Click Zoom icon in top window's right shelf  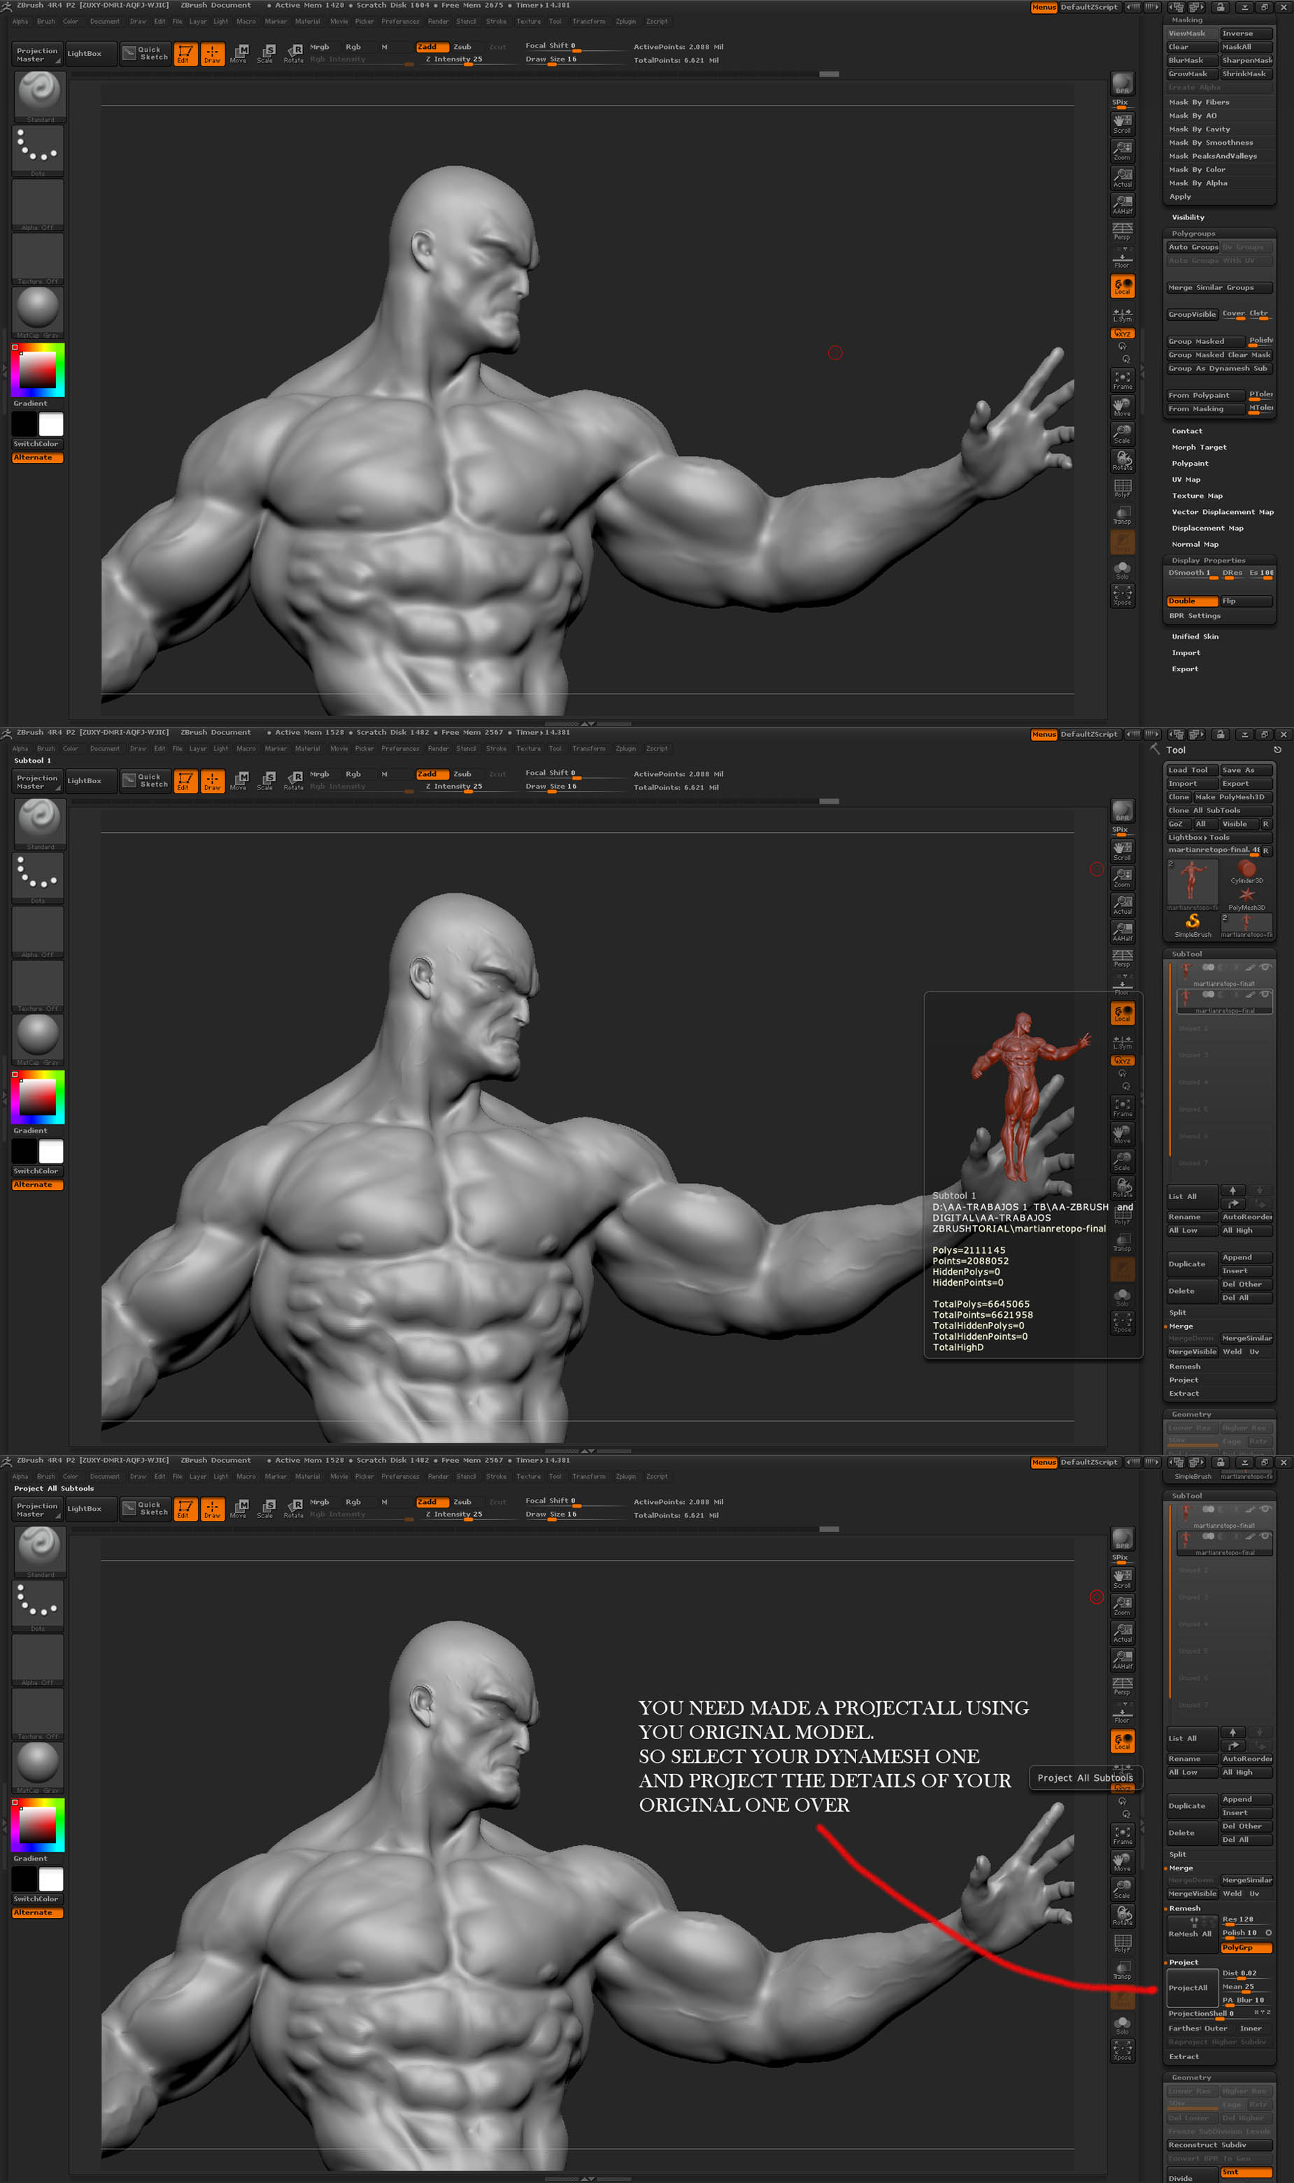pos(1122,151)
